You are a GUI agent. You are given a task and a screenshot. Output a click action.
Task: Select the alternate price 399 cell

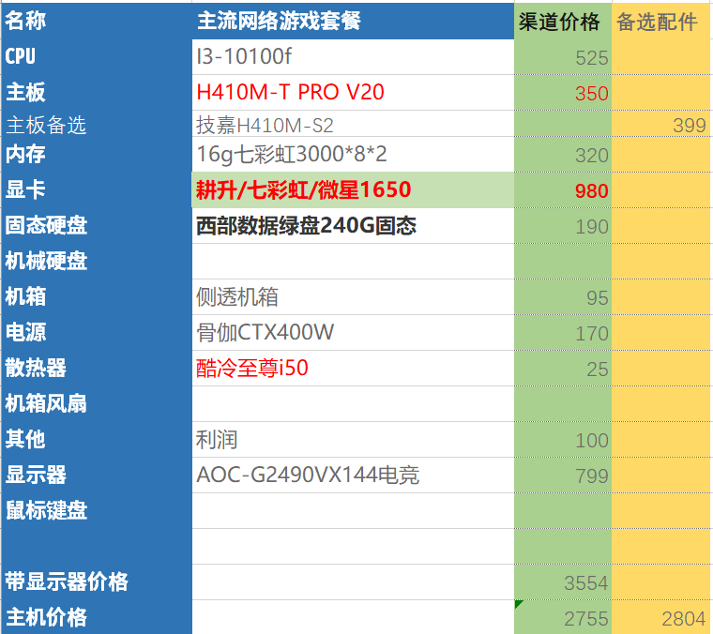click(x=660, y=124)
